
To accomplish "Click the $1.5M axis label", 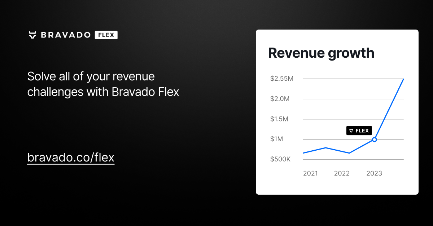I will click(279, 119).
